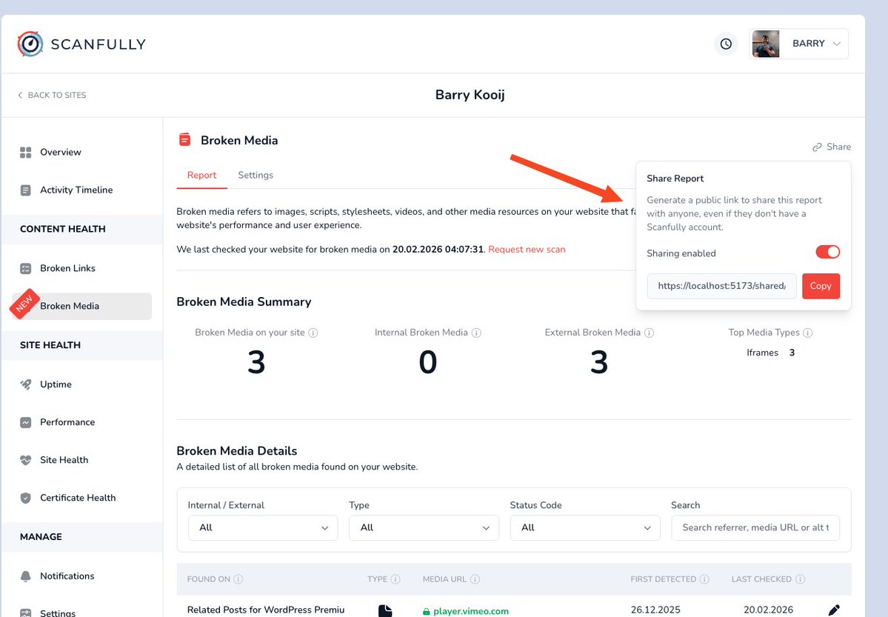
Task: Toggle the Sharing enabled switch off
Action: click(827, 252)
